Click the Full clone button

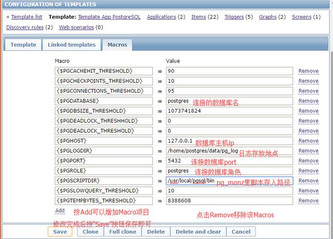pos(121,232)
